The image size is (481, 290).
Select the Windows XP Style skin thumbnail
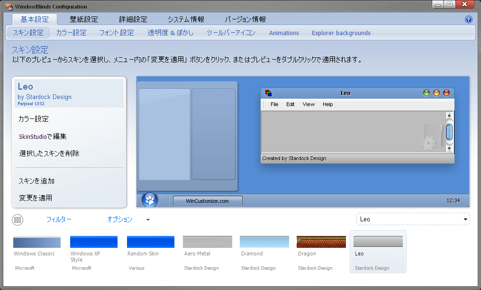click(x=94, y=242)
